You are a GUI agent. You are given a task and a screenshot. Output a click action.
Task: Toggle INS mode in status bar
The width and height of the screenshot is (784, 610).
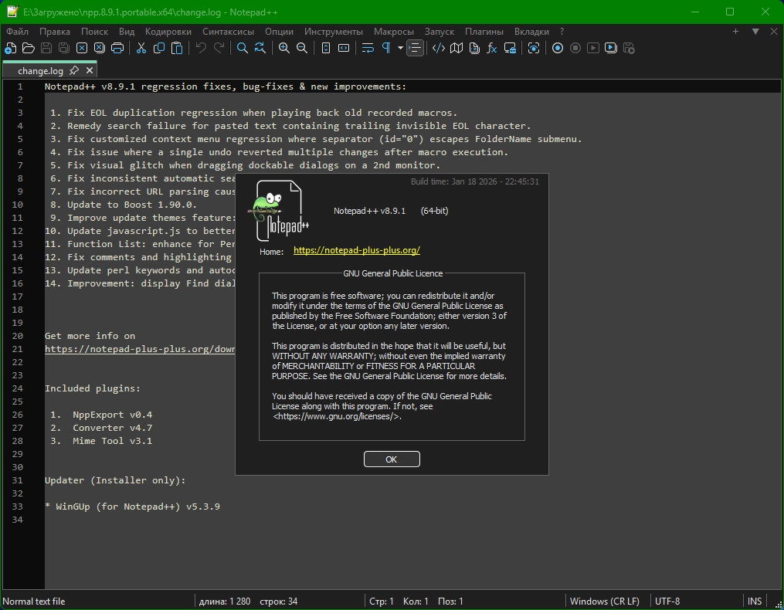click(755, 601)
